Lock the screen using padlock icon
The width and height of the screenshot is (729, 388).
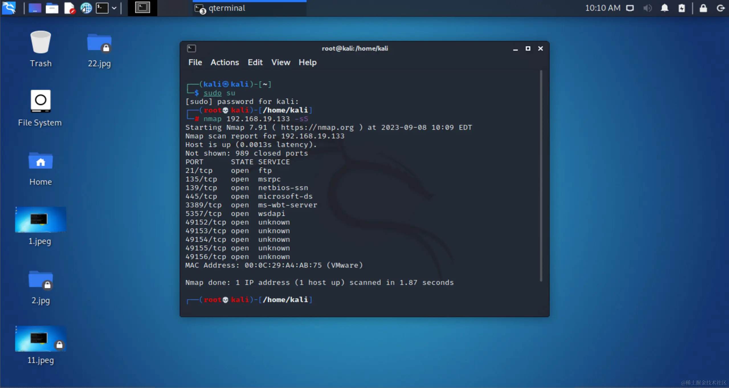point(703,8)
